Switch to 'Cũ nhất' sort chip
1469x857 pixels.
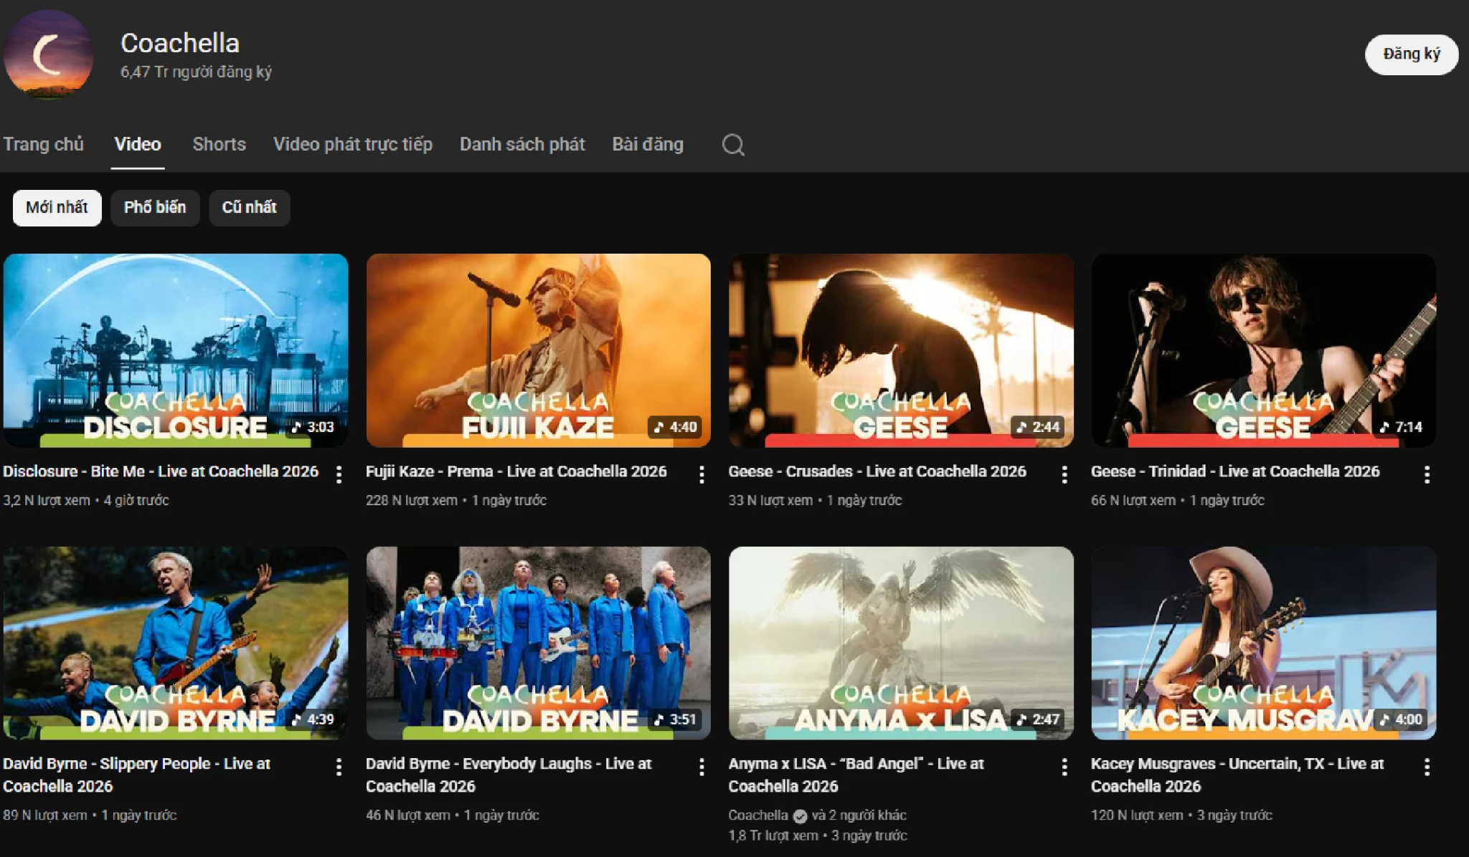[249, 208]
